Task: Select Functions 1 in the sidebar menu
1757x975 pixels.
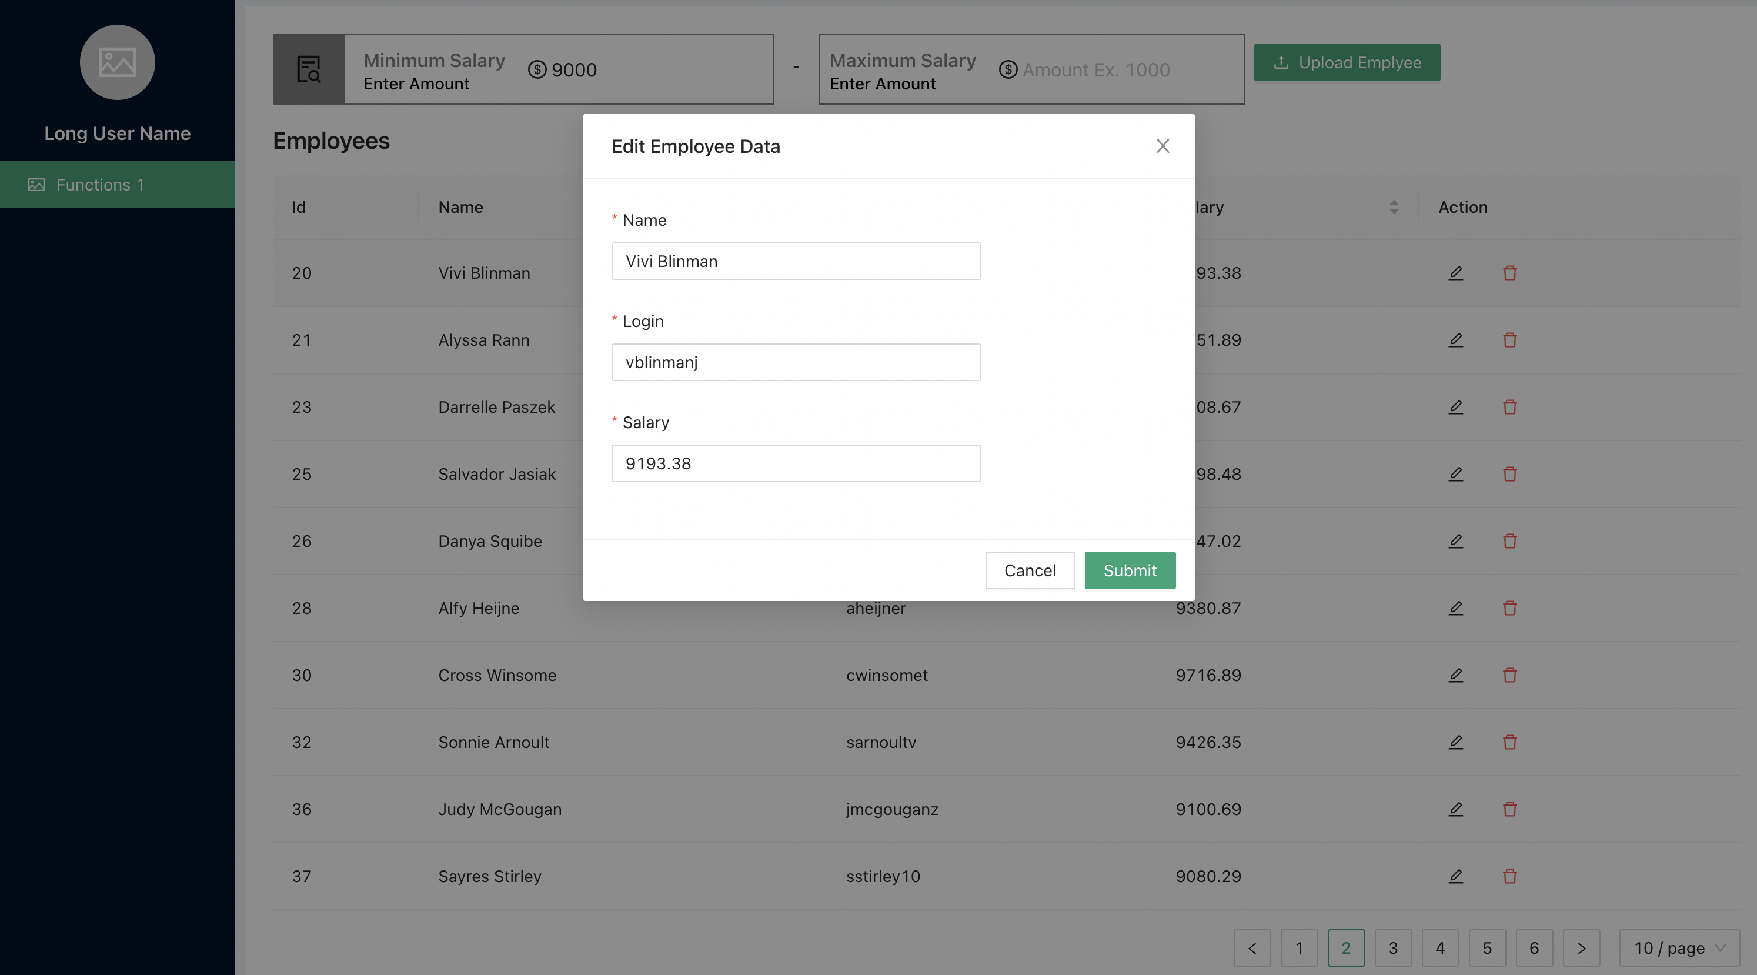Action: (x=118, y=185)
